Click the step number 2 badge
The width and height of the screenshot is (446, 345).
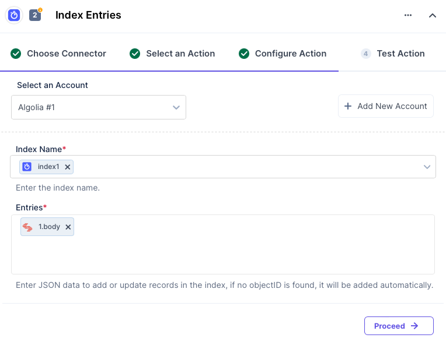pos(35,15)
